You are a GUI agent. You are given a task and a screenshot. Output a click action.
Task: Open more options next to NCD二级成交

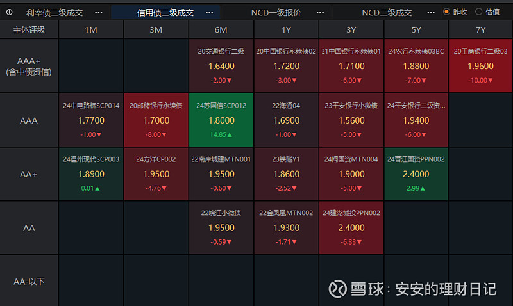[x=431, y=13]
